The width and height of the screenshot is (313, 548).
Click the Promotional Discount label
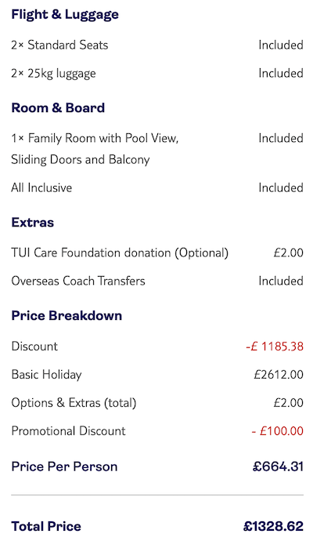pos(68,431)
